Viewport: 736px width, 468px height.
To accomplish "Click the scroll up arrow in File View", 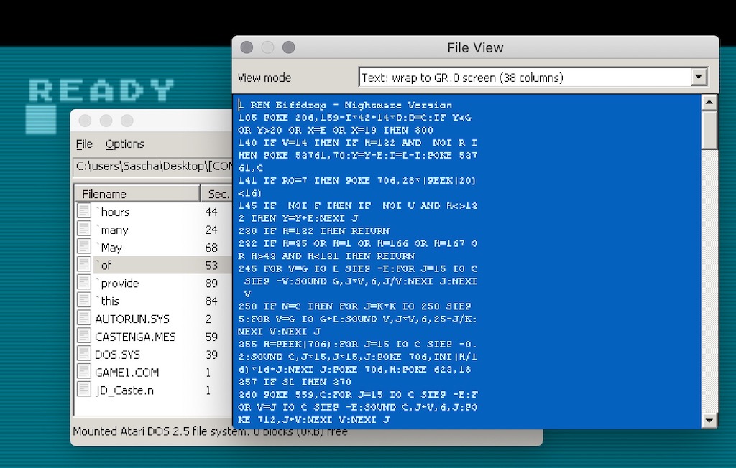I will pos(709,102).
